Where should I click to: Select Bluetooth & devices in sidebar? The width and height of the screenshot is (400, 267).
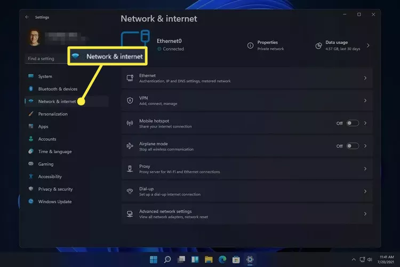pos(66,89)
